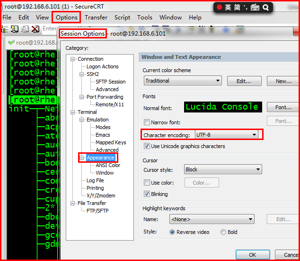
Task: Switch IME language with the 英 icon
Action: (x=228, y=8)
